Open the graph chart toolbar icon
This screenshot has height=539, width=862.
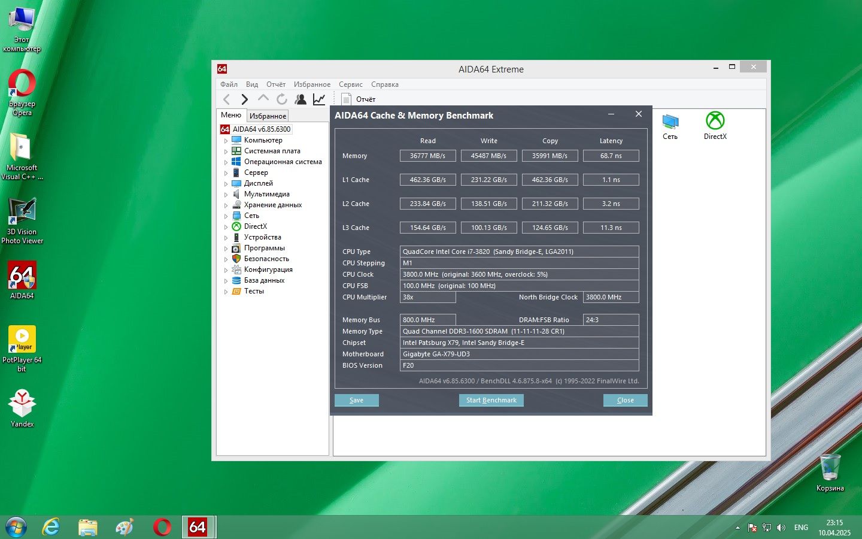pos(319,99)
